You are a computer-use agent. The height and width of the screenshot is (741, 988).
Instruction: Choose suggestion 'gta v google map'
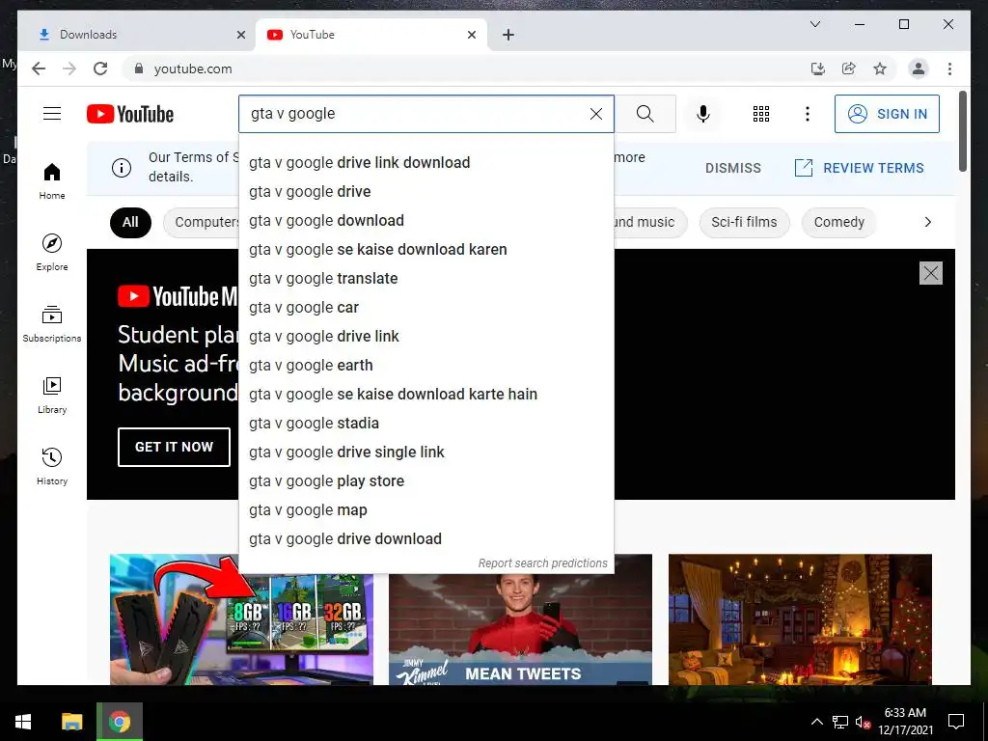(x=426, y=510)
